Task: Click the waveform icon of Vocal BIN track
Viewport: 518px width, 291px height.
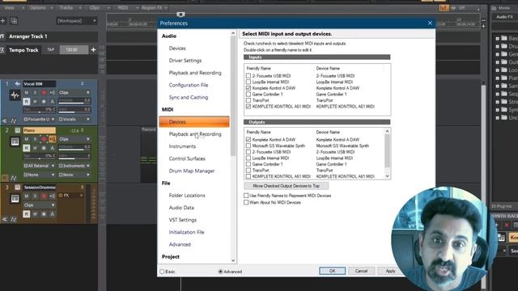Action: pyautogui.click(x=15, y=95)
